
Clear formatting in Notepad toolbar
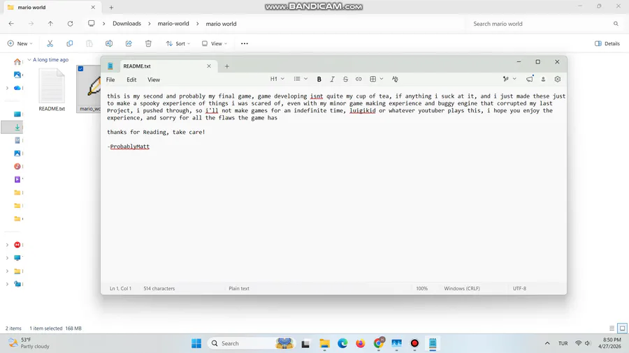pos(395,80)
